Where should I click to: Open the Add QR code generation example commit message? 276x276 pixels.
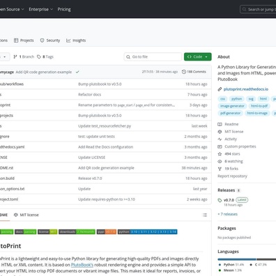coord(44,72)
